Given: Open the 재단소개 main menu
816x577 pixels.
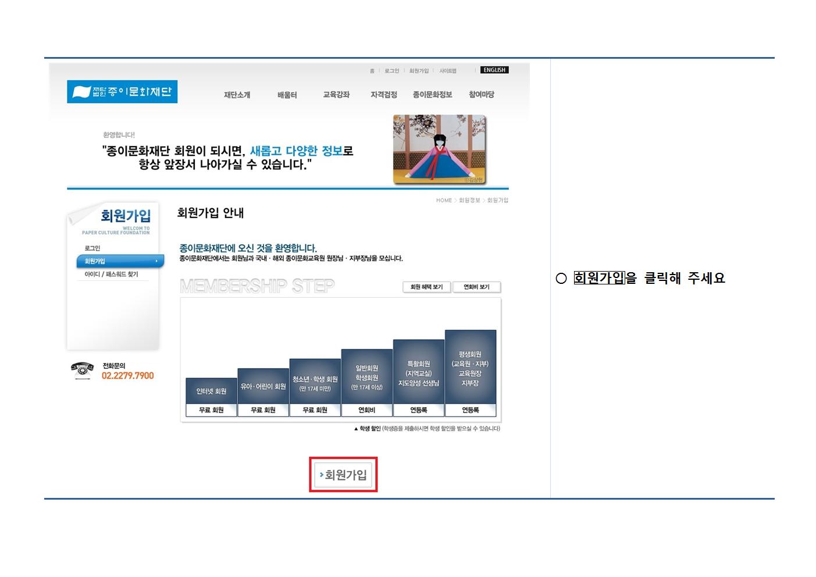Looking at the screenshot, I should (x=237, y=95).
